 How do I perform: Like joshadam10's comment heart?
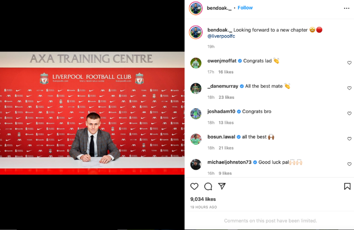(x=349, y=114)
